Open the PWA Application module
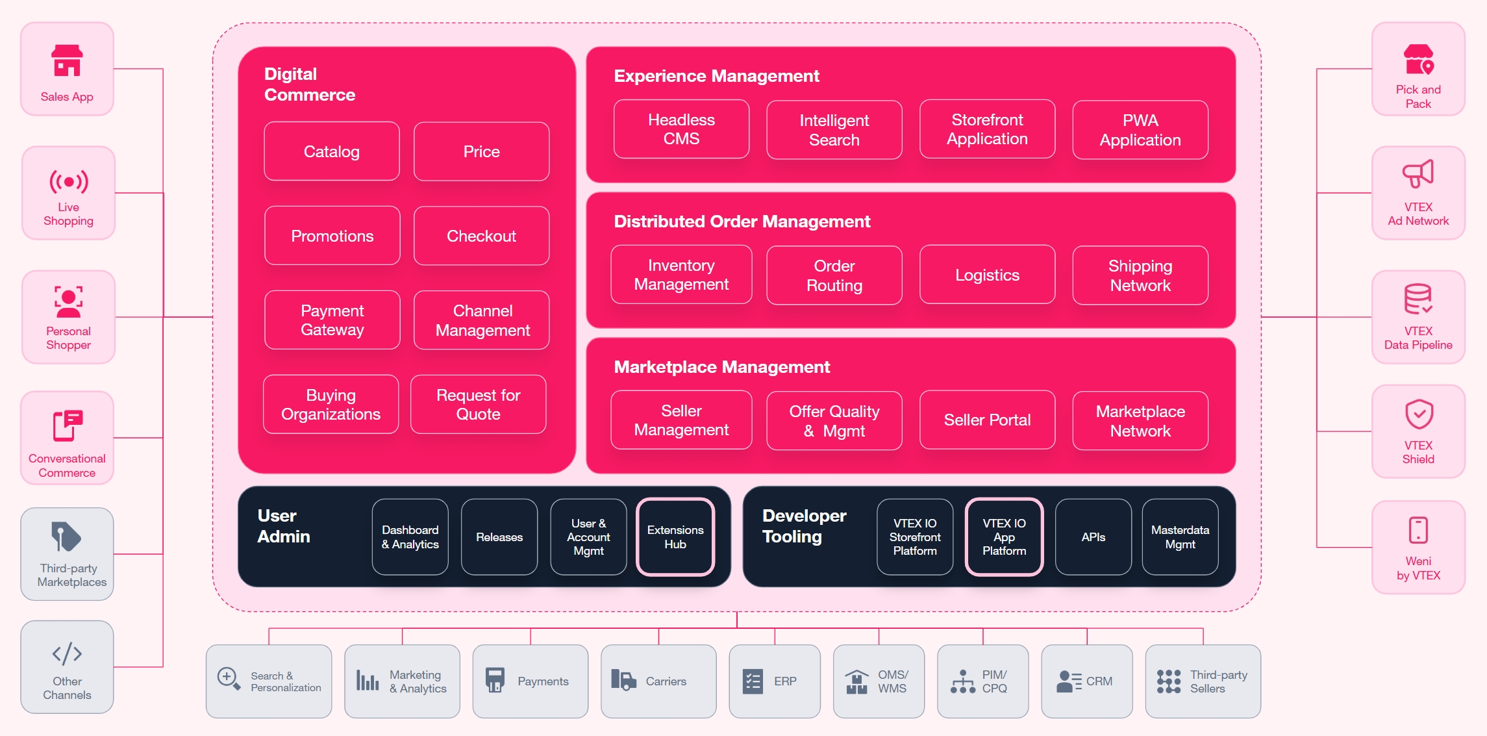 [1140, 130]
